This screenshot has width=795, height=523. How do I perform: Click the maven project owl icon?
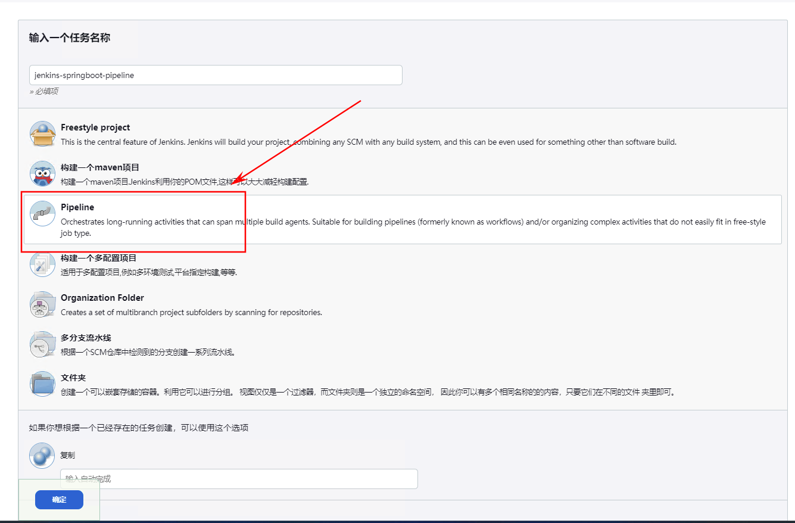(43, 174)
